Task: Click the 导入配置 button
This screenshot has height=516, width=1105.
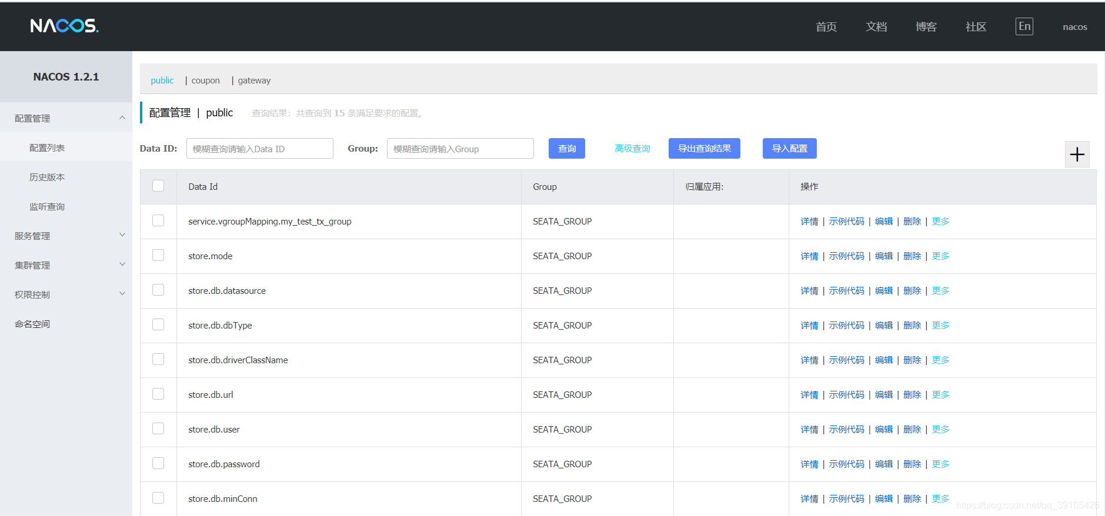Action: coord(790,149)
